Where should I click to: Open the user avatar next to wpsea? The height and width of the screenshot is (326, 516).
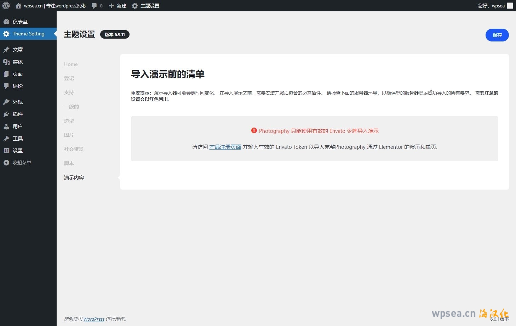(510, 6)
